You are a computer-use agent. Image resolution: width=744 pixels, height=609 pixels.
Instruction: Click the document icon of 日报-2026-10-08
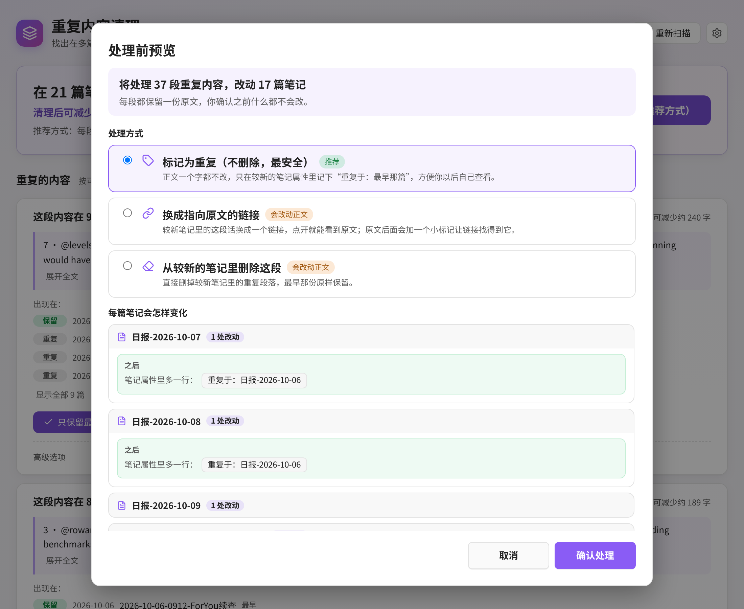(122, 421)
